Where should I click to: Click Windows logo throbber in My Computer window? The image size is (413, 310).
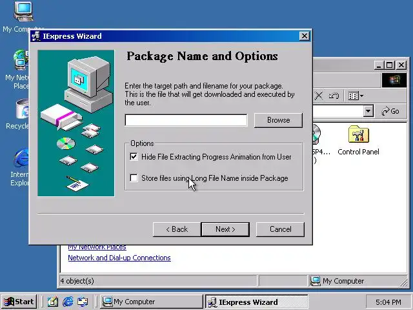coord(394,80)
